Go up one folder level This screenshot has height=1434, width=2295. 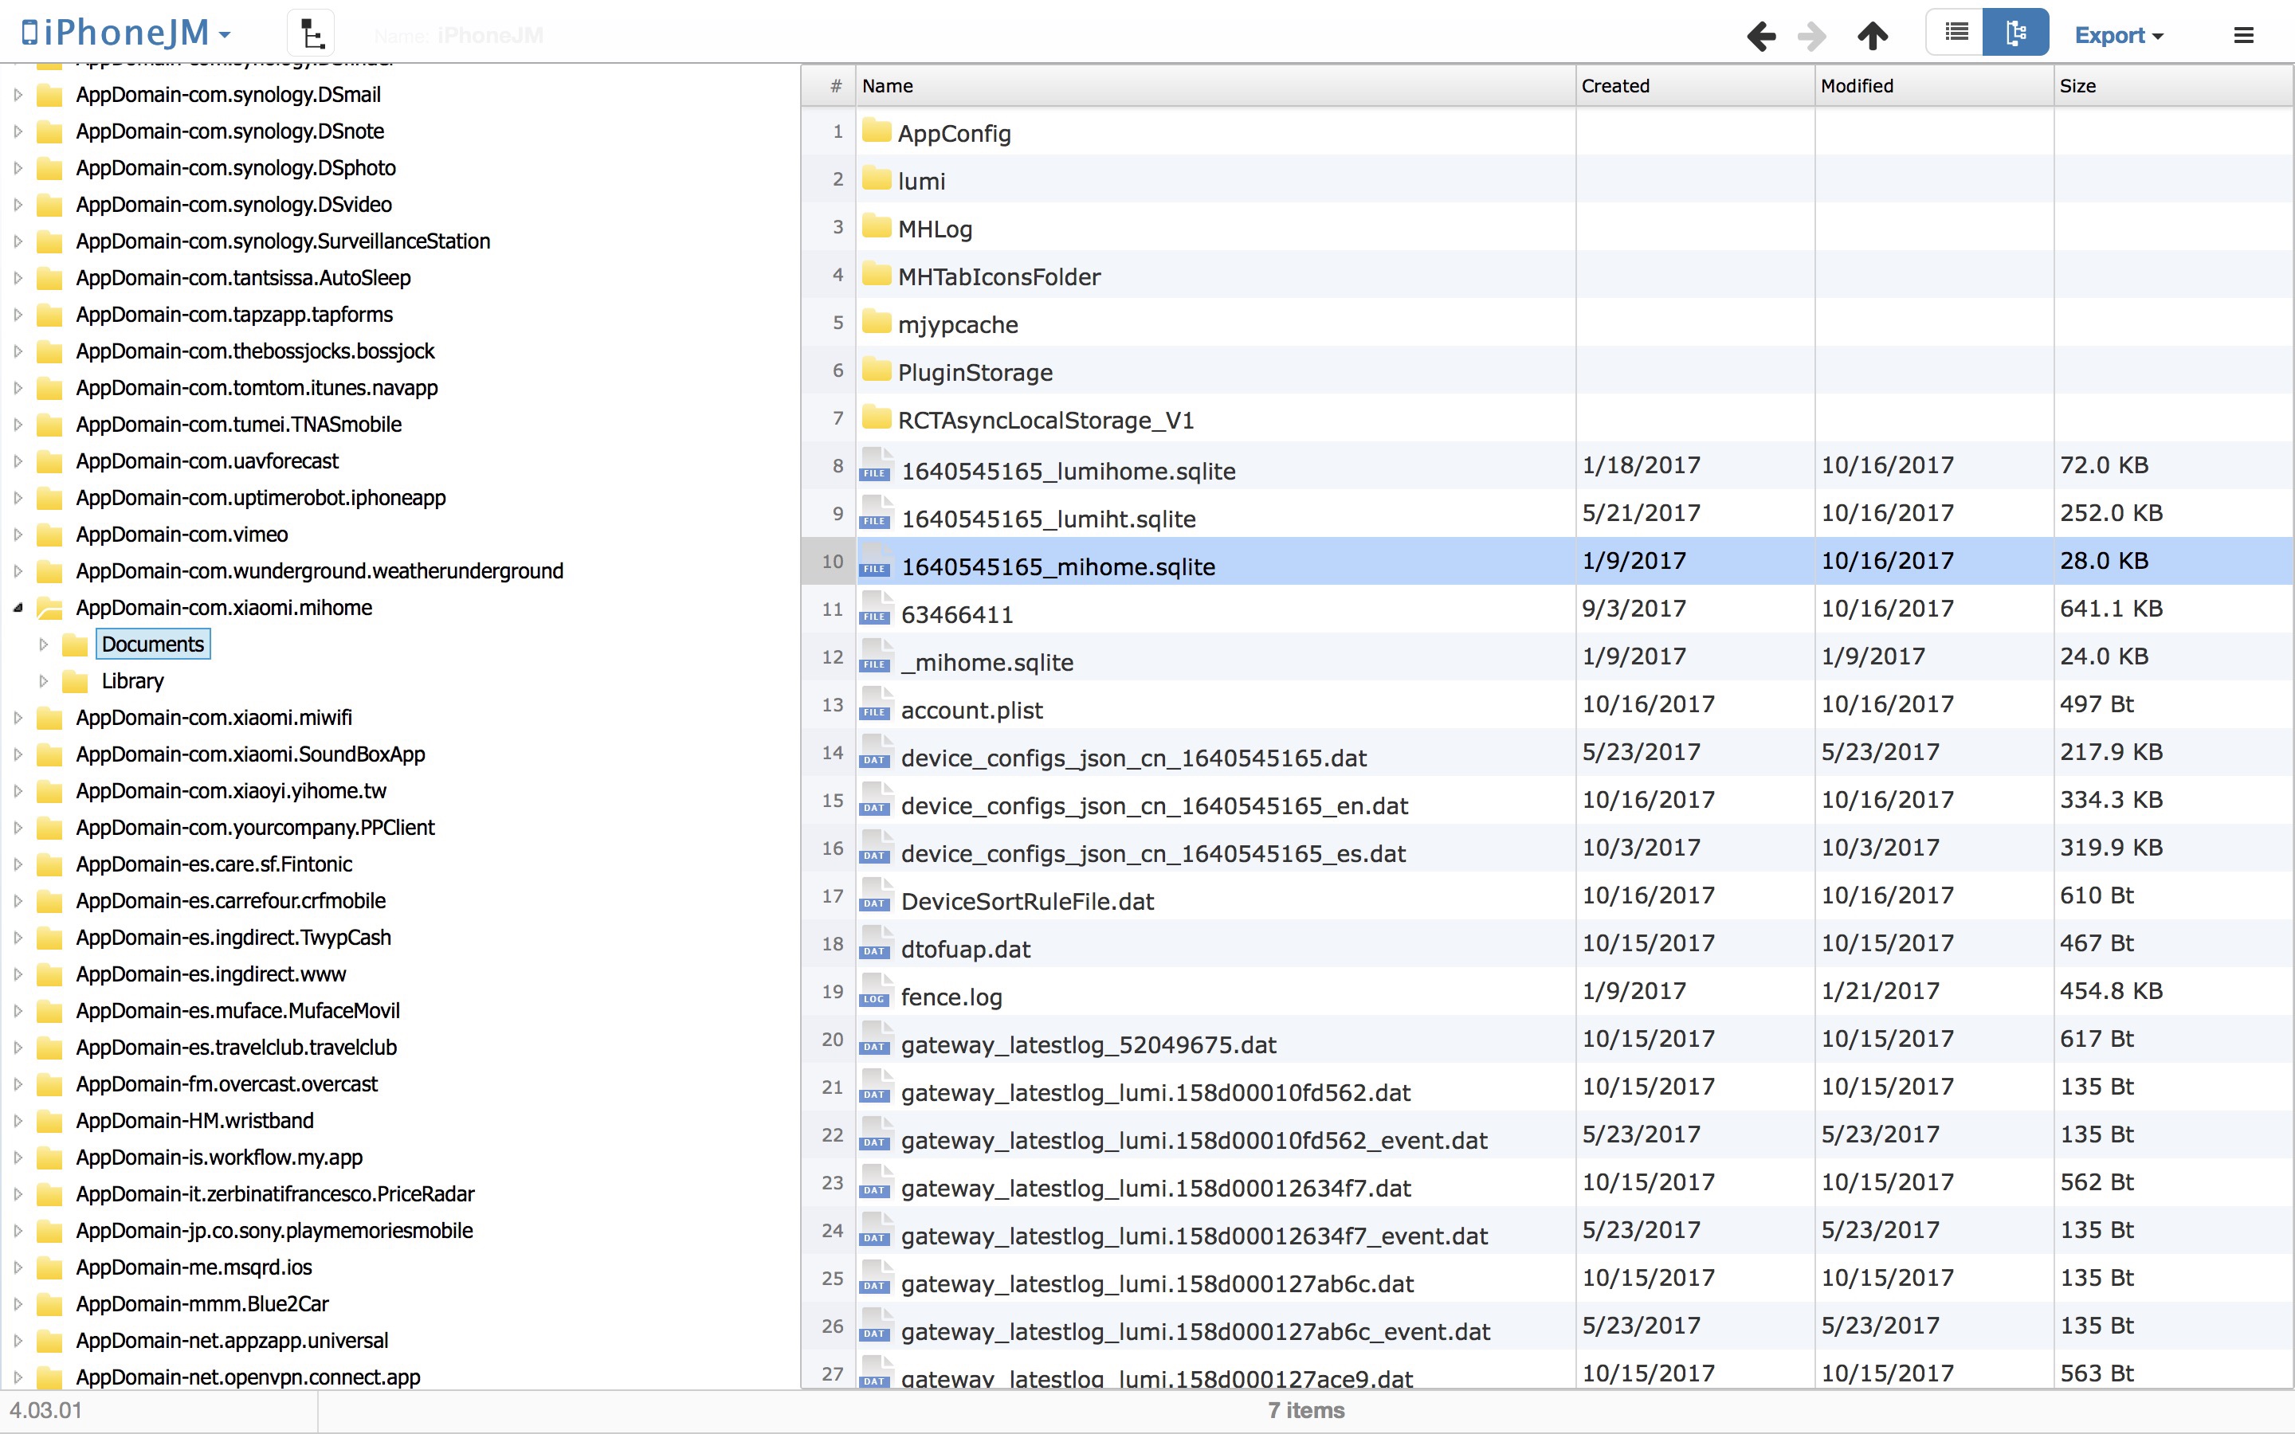pyautogui.click(x=1872, y=36)
